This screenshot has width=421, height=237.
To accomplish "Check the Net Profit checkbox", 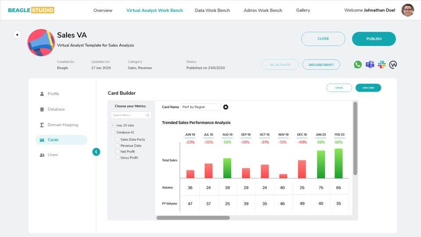I will pos(118,151).
